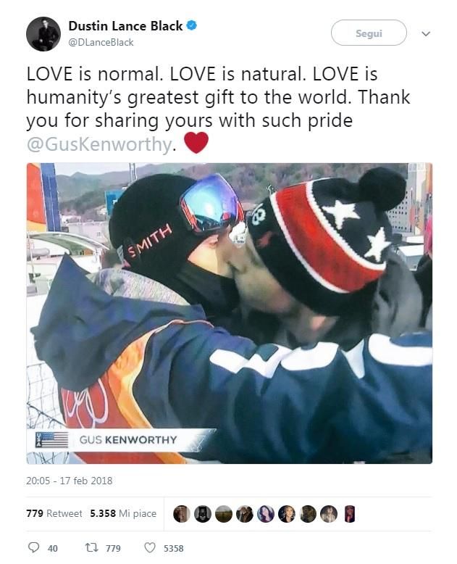View the 5.358 Mi piace list
This screenshot has width=457, height=564.
pyautogui.click(x=123, y=513)
